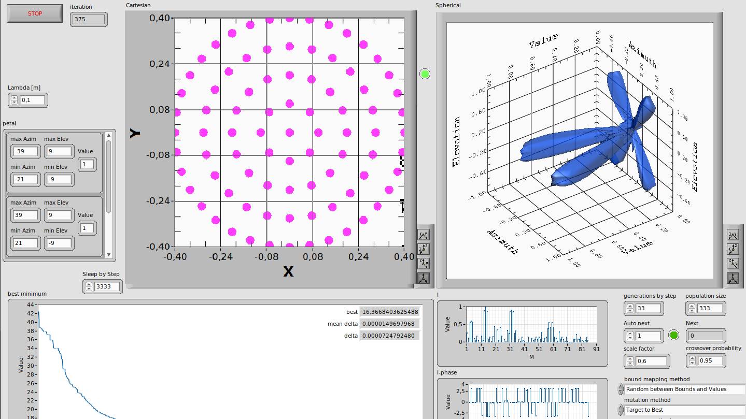The image size is (746, 419).
Task: Click 'Random between Bounds and Values' ring field
Action: pos(685,389)
